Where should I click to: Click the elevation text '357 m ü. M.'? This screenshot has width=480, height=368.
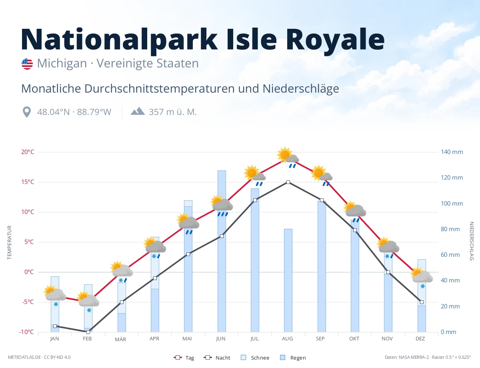tap(173, 112)
